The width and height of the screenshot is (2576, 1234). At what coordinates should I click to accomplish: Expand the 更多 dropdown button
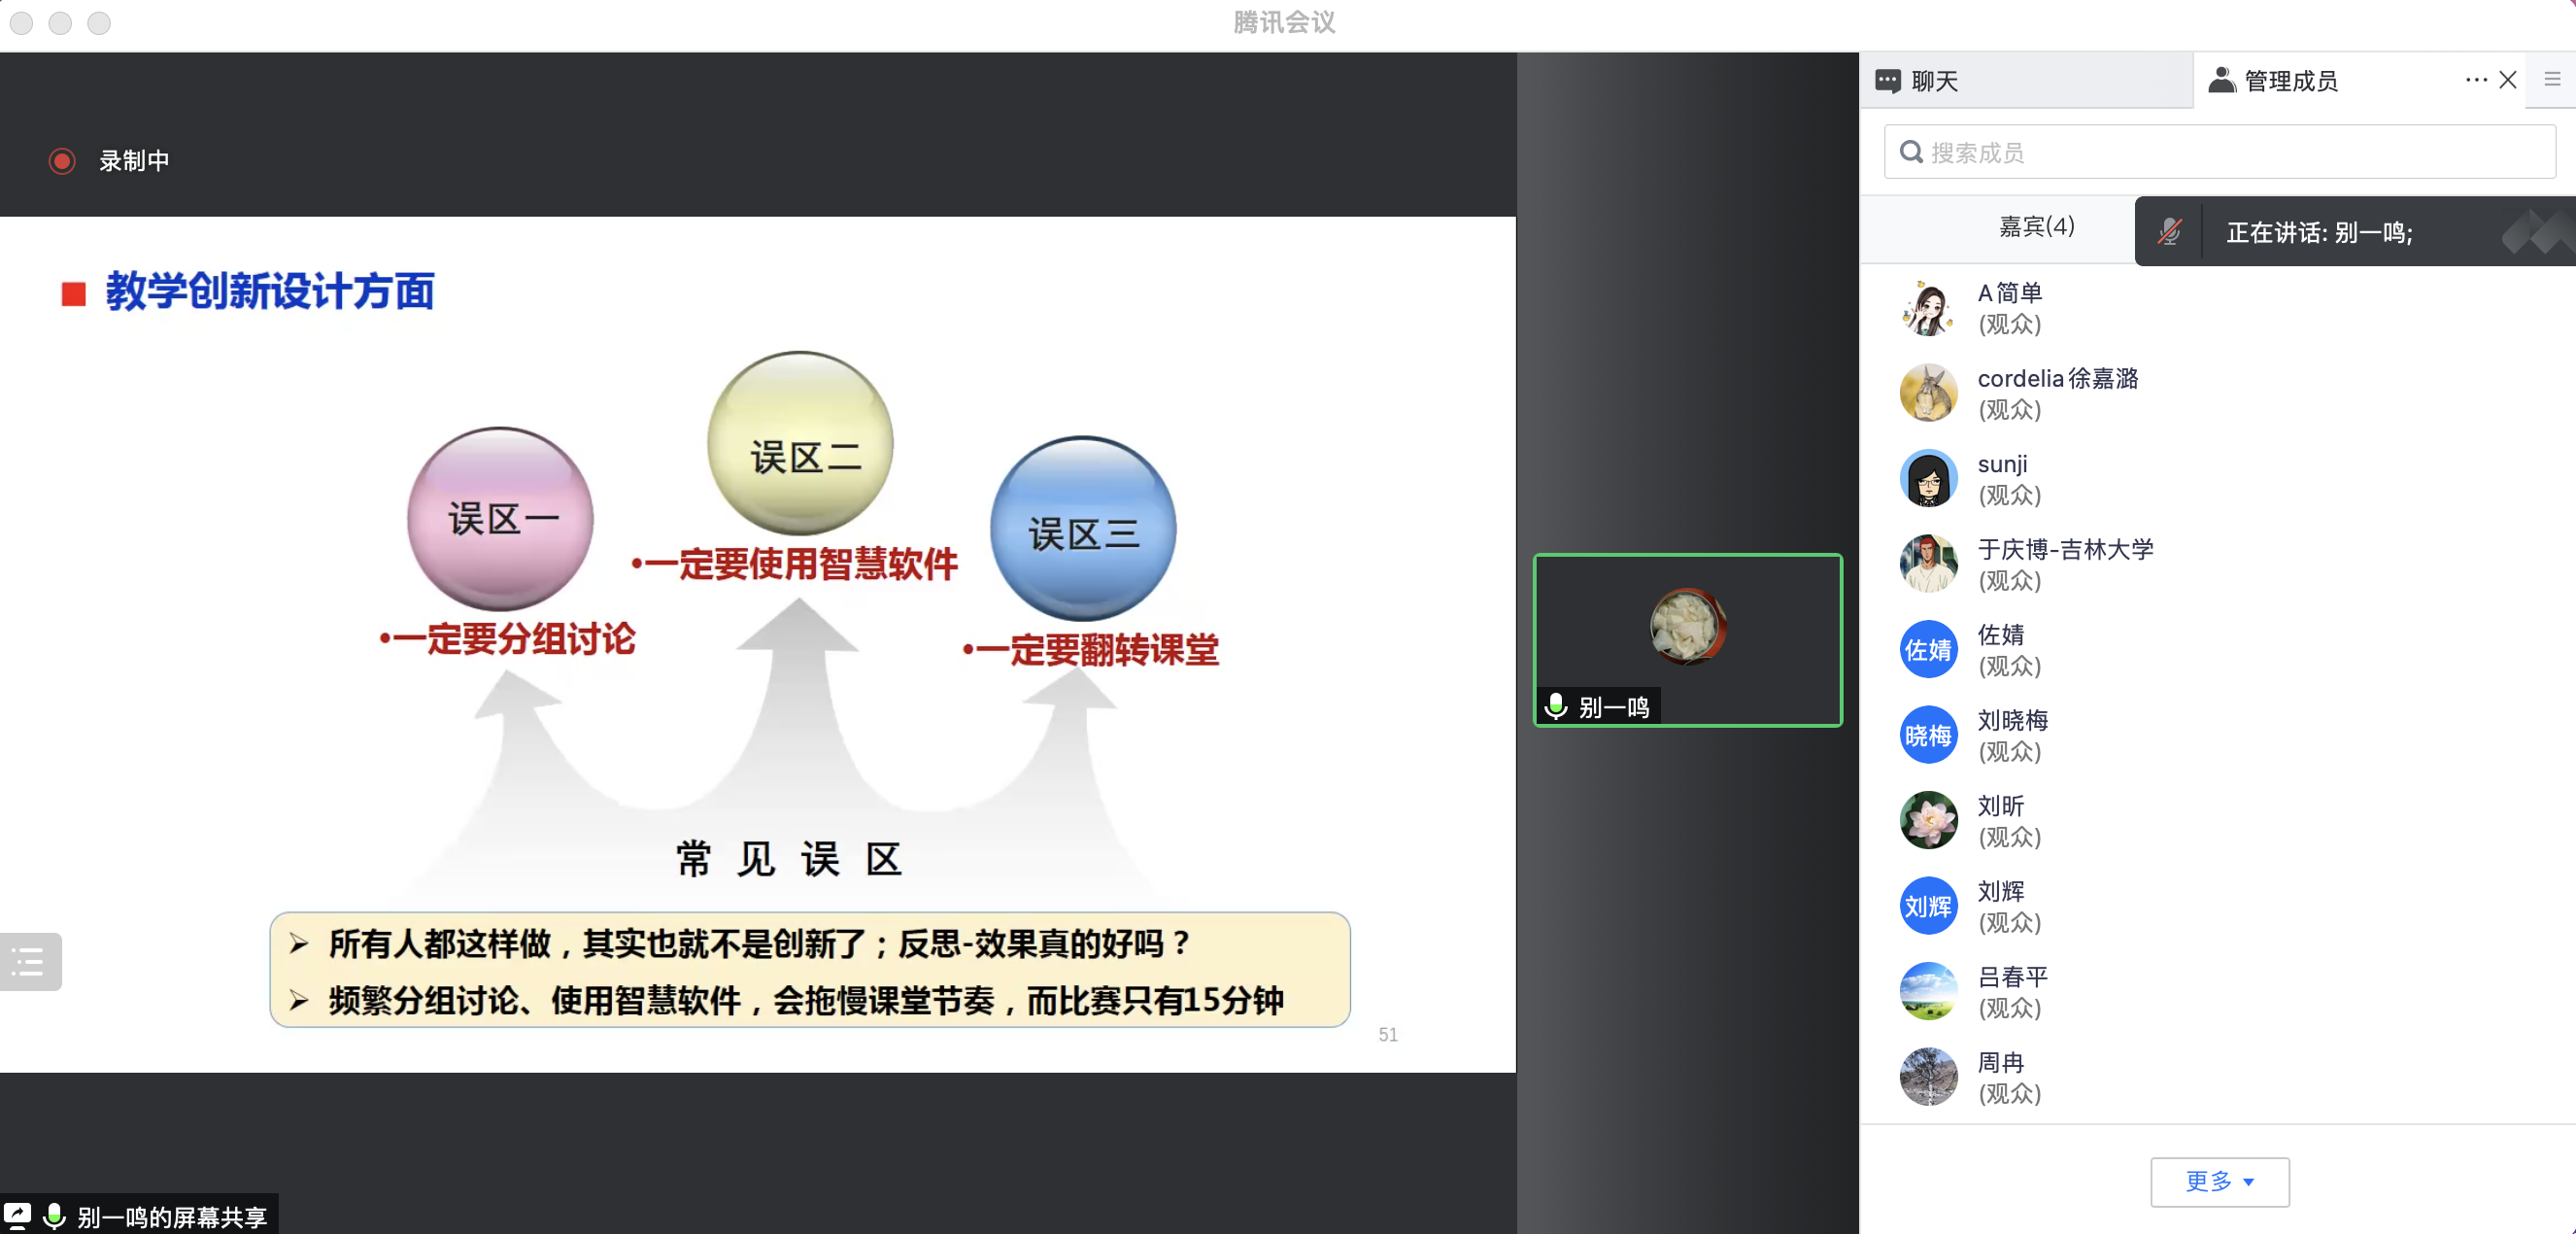click(x=2219, y=1182)
